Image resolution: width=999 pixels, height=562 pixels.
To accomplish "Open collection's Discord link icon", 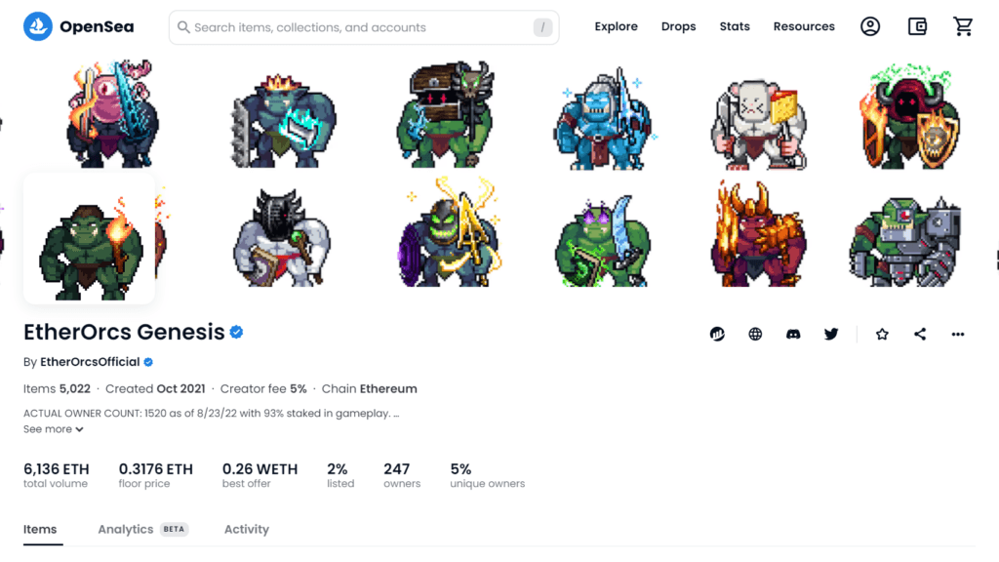I will pos(793,334).
